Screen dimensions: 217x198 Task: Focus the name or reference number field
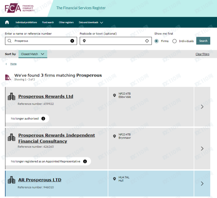pyautogui.click(x=41, y=41)
